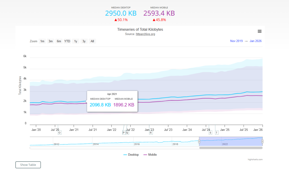The image size is (289, 176).
Task: Open the chart hamburger context menu
Action: (259, 31)
